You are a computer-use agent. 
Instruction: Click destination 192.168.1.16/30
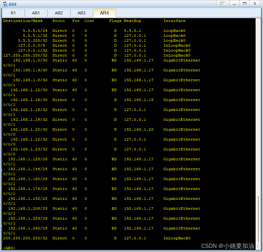coord(29,100)
